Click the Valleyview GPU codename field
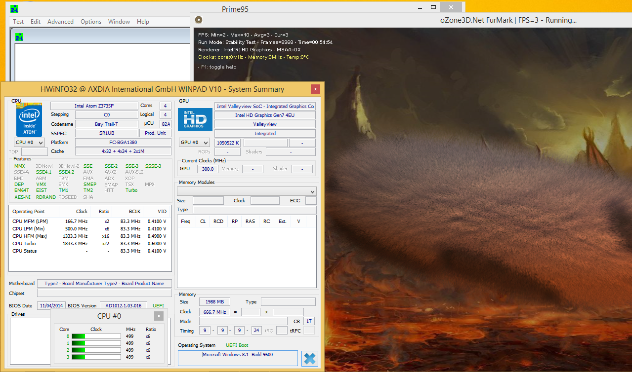The width and height of the screenshot is (632, 372). (x=265, y=124)
